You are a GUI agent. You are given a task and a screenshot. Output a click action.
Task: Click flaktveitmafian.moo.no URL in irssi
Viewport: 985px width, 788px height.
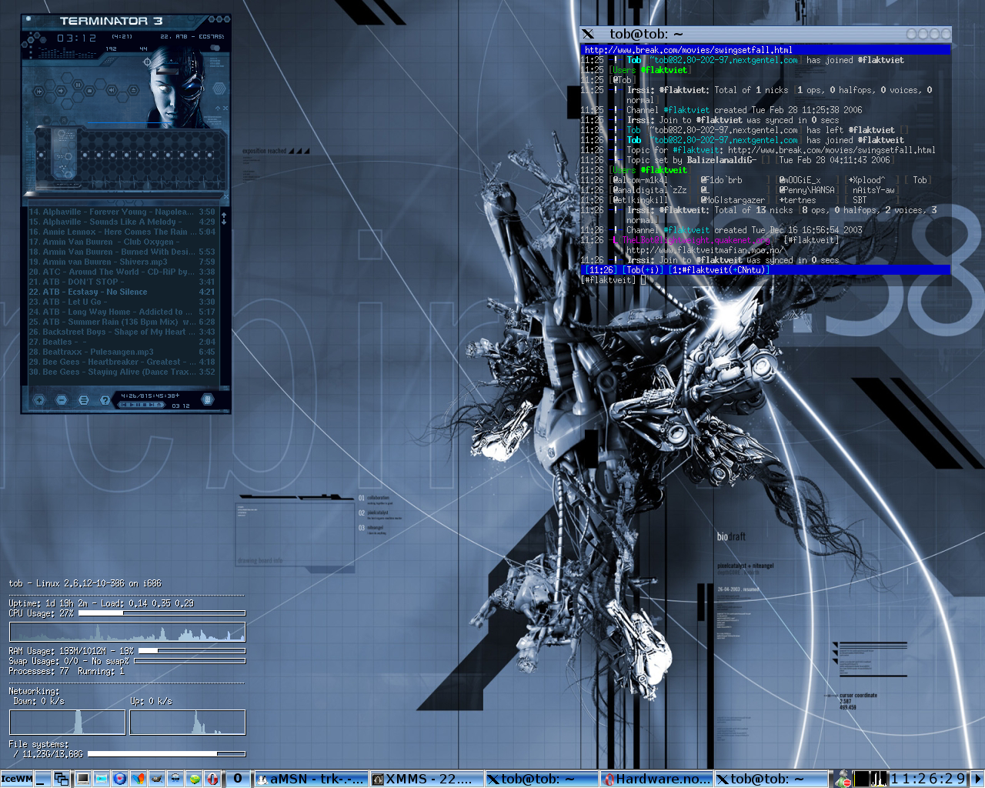(705, 250)
